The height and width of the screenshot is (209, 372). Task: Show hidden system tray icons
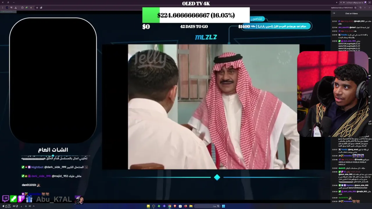click(x=34, y=206)
